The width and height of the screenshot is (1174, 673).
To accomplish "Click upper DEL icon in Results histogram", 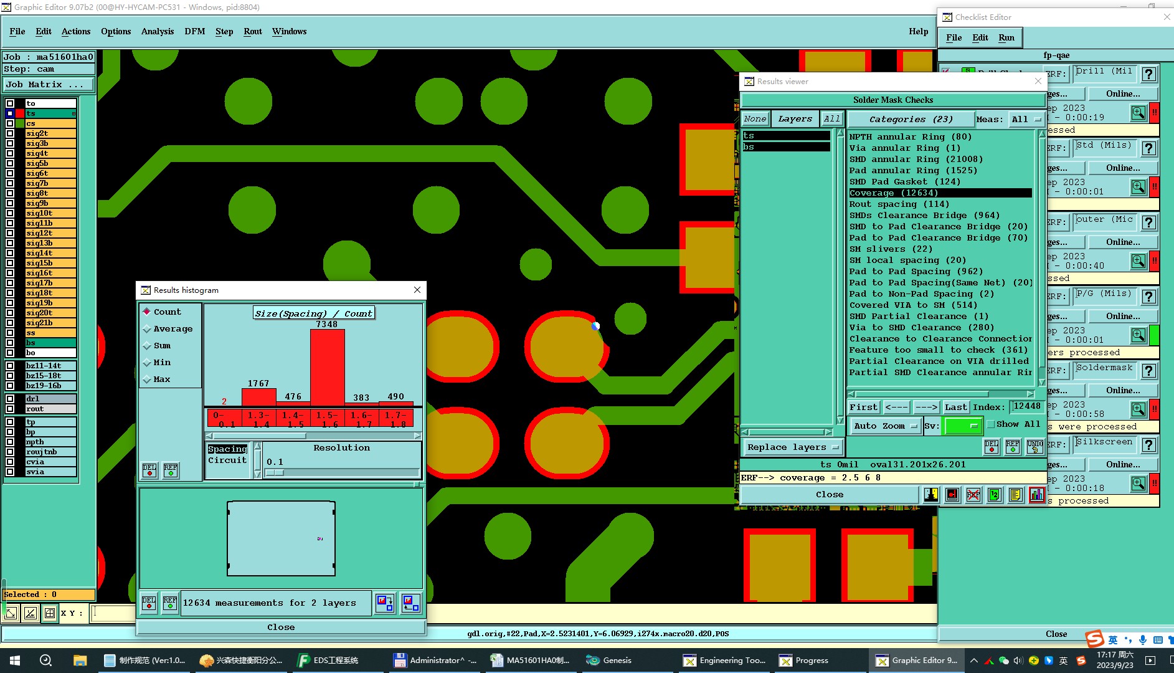I will [x=149, y=470].
